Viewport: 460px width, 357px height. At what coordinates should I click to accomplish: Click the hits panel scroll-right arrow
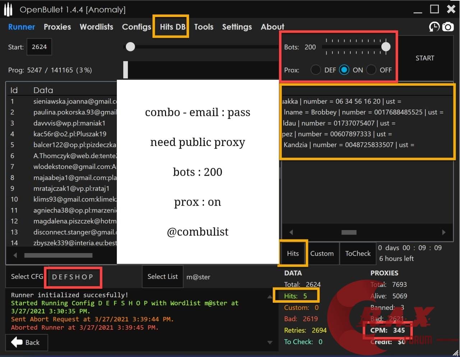point(444,232)
